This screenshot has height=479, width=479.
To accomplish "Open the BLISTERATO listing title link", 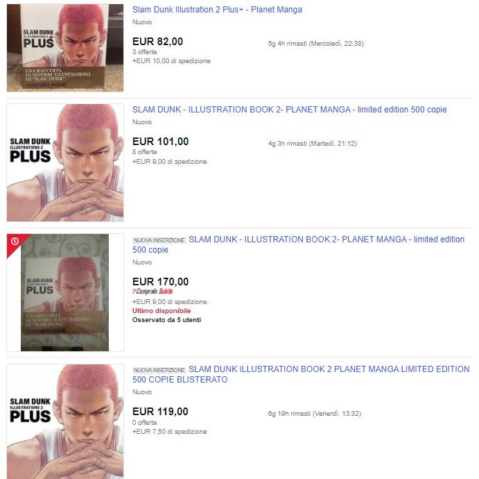I will (x=301, y=374).
